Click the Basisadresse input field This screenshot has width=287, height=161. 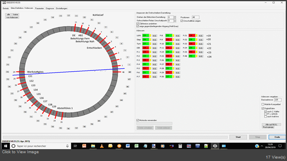coord(278,100)
